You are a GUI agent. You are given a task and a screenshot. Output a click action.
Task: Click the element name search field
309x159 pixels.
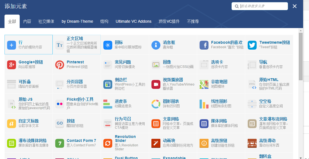[263, 6]
